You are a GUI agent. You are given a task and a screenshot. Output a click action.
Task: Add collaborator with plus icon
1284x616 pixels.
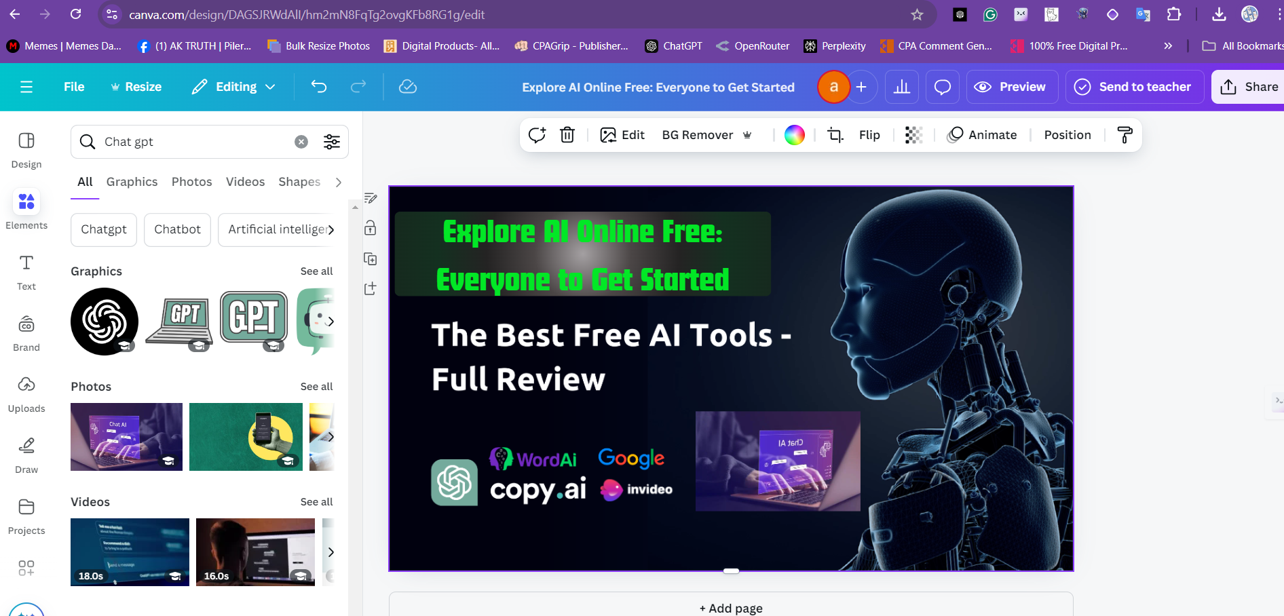pos(861,87)
